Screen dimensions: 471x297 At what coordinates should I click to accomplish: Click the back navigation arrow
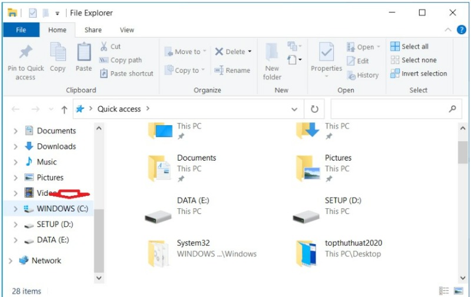[16, 109]
